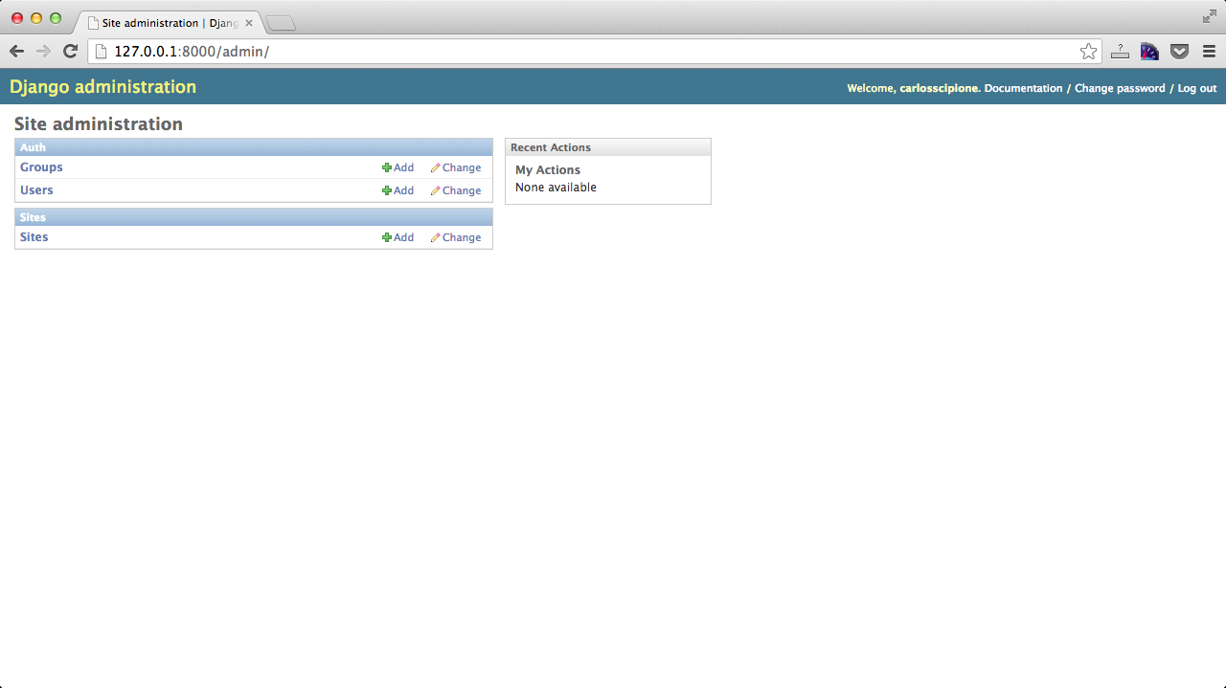Screen dimensions: 1226x688
Task: Click the browser forward arrow
Action: pyautogui.click(x=43, y=52)
